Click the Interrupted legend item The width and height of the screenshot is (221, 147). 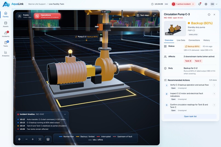coord(104,136)
